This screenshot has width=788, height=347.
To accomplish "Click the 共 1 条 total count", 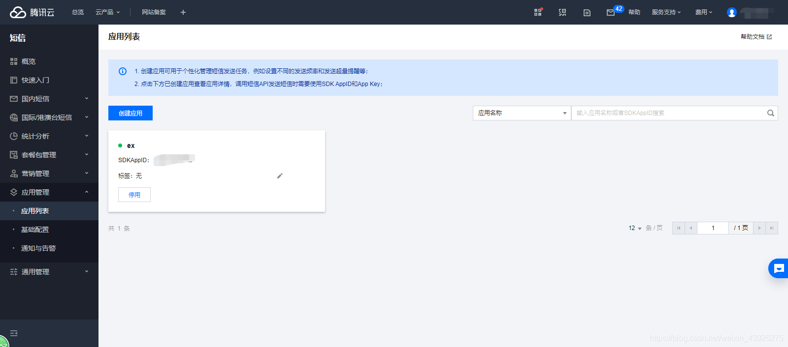I will pos(119,229).
